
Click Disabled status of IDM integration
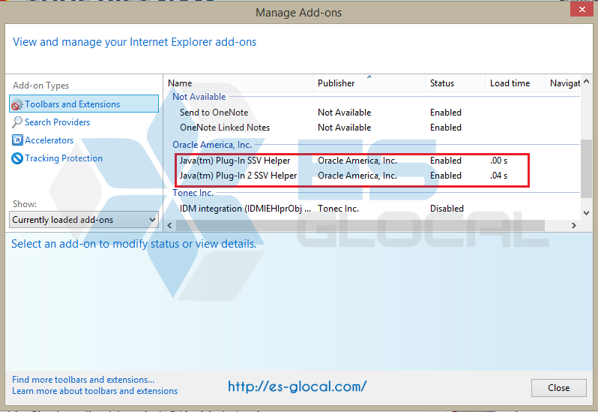[447, 209]
